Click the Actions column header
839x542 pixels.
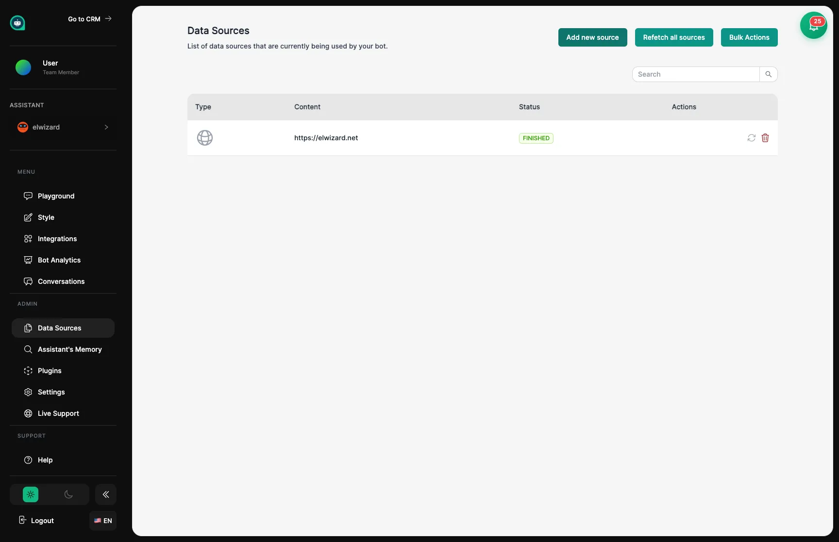[x=684, y=107]
